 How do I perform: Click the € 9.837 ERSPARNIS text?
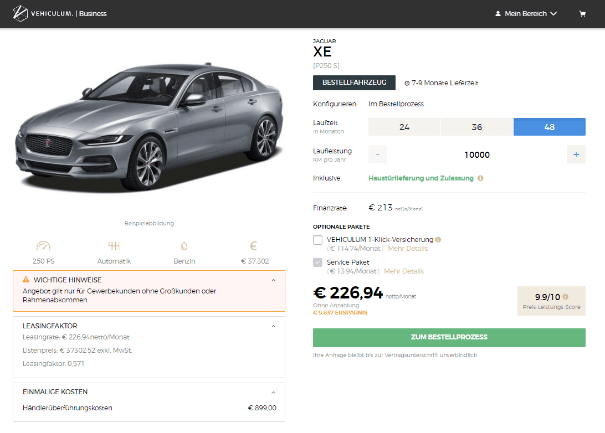click(x=340, y=313)
